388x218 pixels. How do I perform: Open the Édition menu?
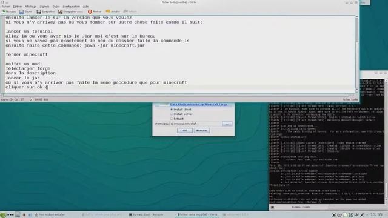17,7
